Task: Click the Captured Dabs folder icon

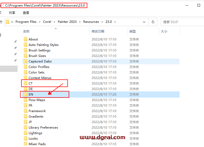Action: tap(25, 61)
